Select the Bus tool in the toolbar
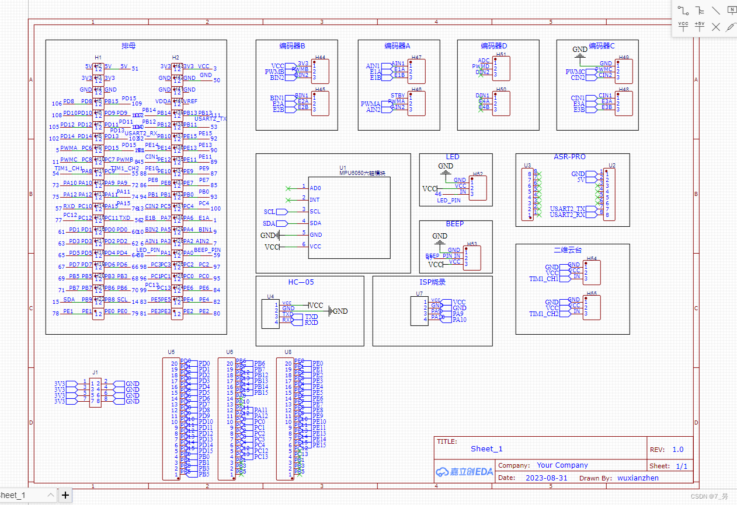 tap(700, 10)
